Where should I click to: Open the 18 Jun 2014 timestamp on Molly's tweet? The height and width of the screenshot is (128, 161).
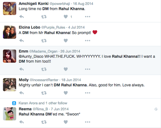71,80
